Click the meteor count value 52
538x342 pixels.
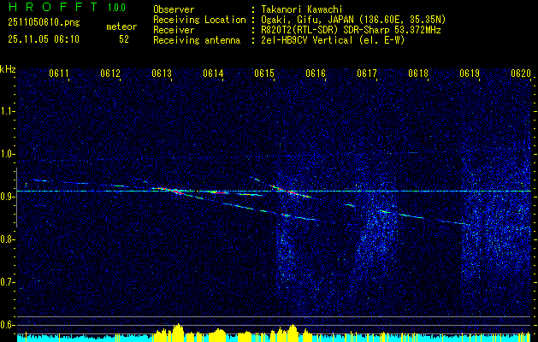click(124, 39)
